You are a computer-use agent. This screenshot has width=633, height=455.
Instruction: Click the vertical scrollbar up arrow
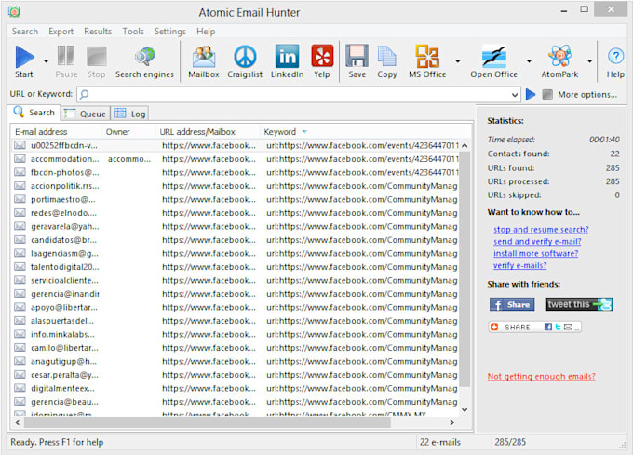tap(465, 145)
